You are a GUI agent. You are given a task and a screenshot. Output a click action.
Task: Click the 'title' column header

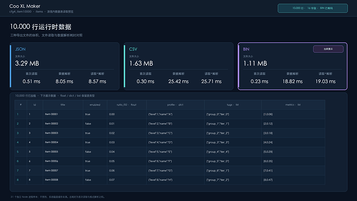tap(63, 105)
